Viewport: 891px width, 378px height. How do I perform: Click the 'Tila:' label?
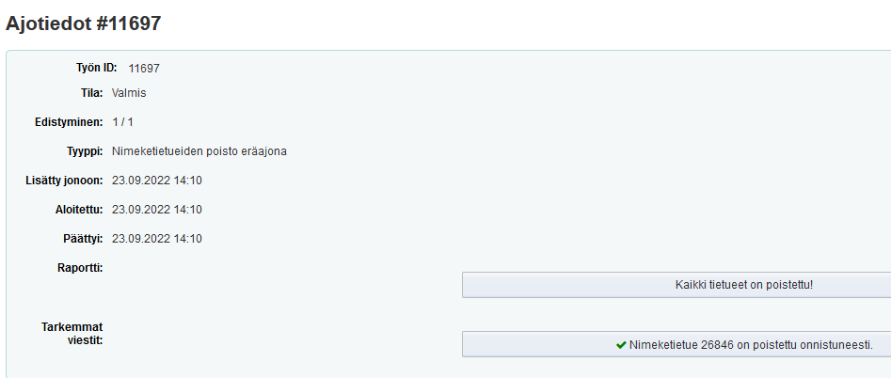pyautogui.click(x=91, y=92)
